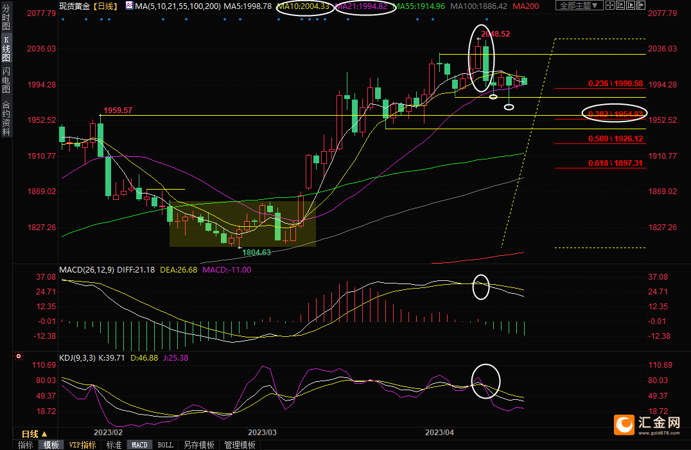Click the 1959.57 price level label
Viewport: 691px width, 450px height.
(118, 111)
